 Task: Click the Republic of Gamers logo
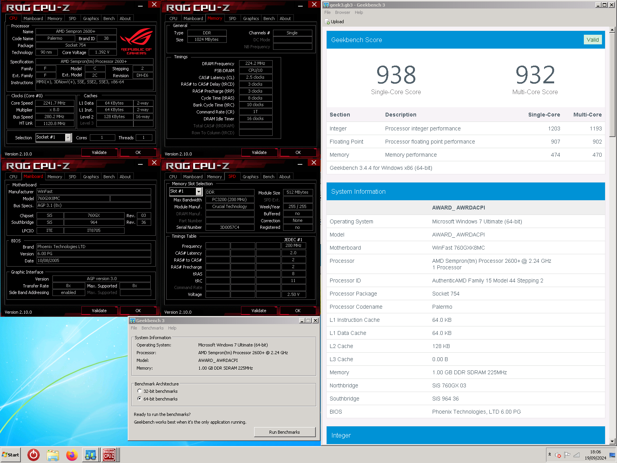pos(137,42)
